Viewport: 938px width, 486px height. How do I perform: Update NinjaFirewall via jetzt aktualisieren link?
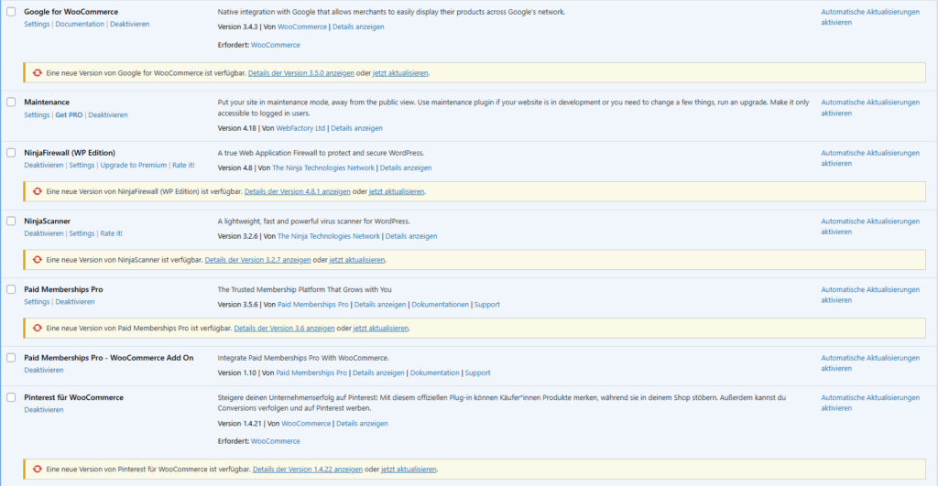[x=397, y=191]
